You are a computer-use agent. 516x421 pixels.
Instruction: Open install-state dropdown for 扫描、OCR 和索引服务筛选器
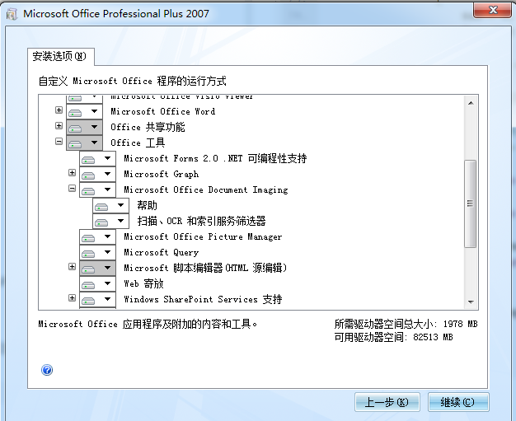(x=110, y=221)
